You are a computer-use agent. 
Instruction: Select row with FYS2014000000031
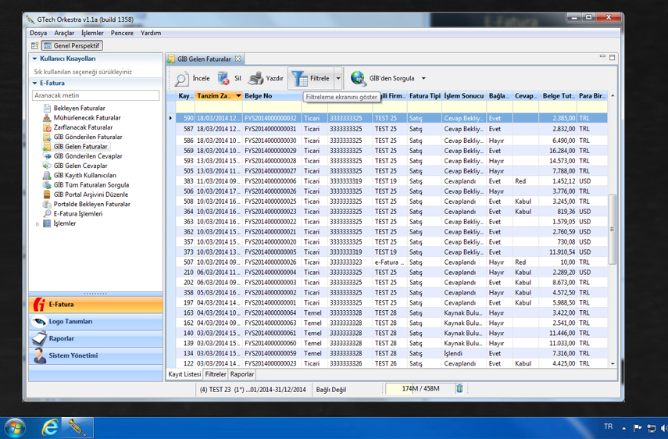[391, 129]
